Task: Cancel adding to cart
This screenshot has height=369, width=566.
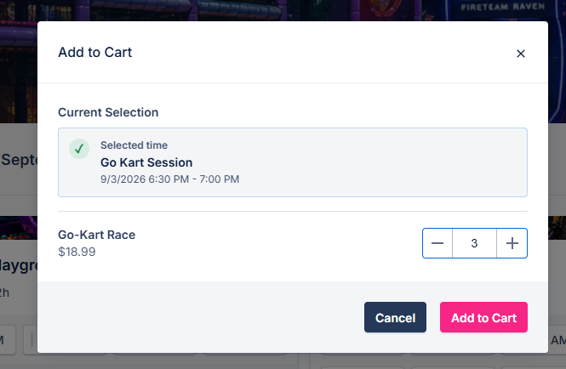Action: pos(395,317)
